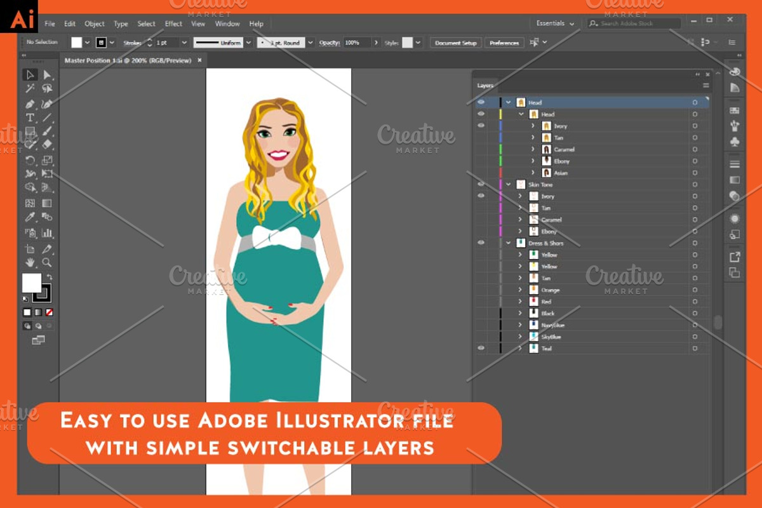Show the hidden Black dress sublayer
Screen dimensions: 762x508
point(481,313)
